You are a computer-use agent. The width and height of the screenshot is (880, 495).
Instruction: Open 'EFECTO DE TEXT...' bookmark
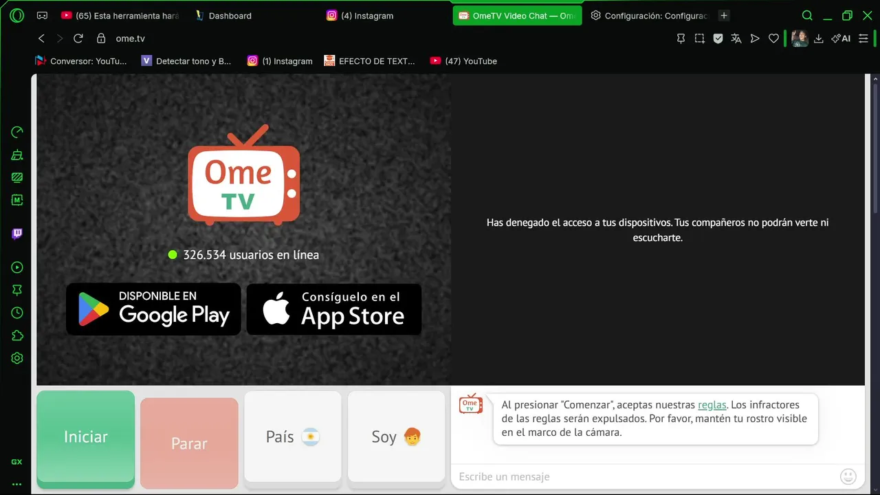(x=370, y=61)
